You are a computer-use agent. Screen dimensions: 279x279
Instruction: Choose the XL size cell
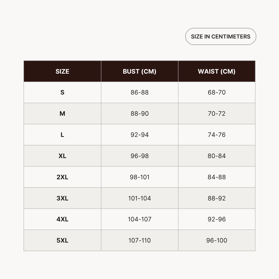tap(62, 156)
